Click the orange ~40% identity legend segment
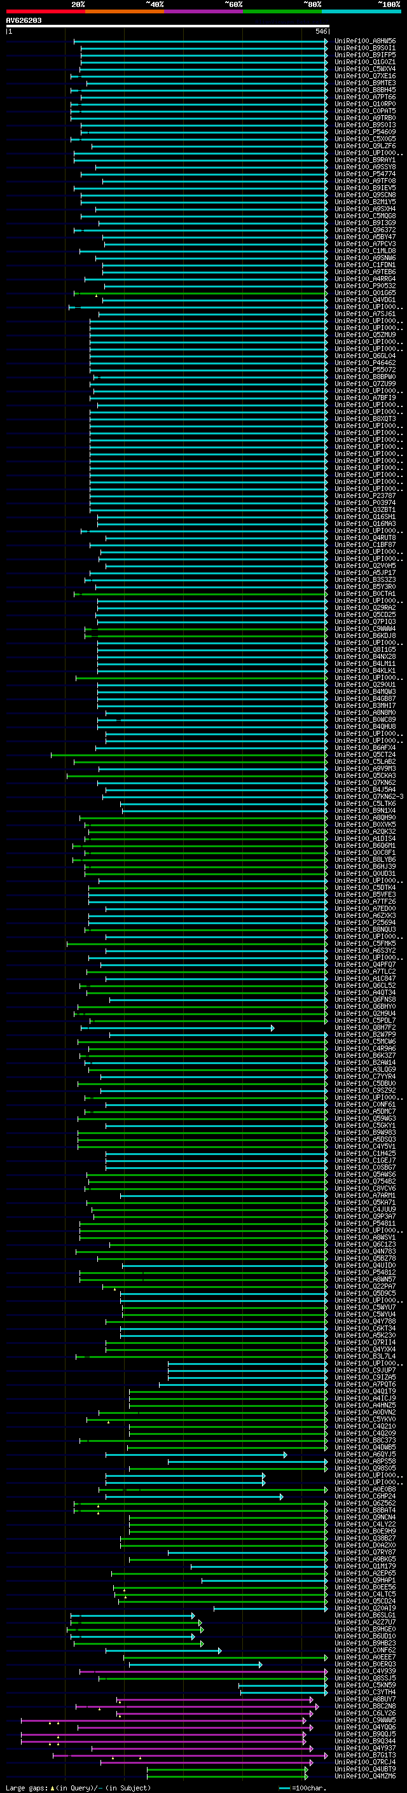Viewport: 407px width, 1793px height. (x=125, y=11)
